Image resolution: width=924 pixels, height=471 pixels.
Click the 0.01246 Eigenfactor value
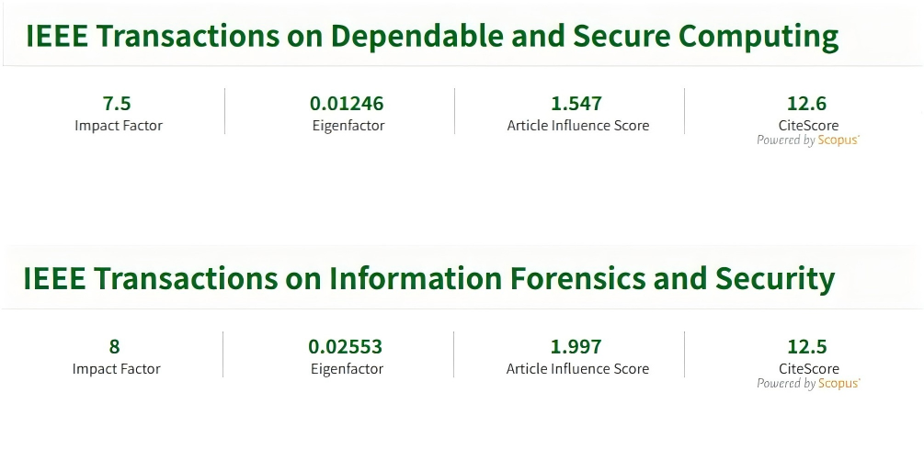click(x=347, y=104)
